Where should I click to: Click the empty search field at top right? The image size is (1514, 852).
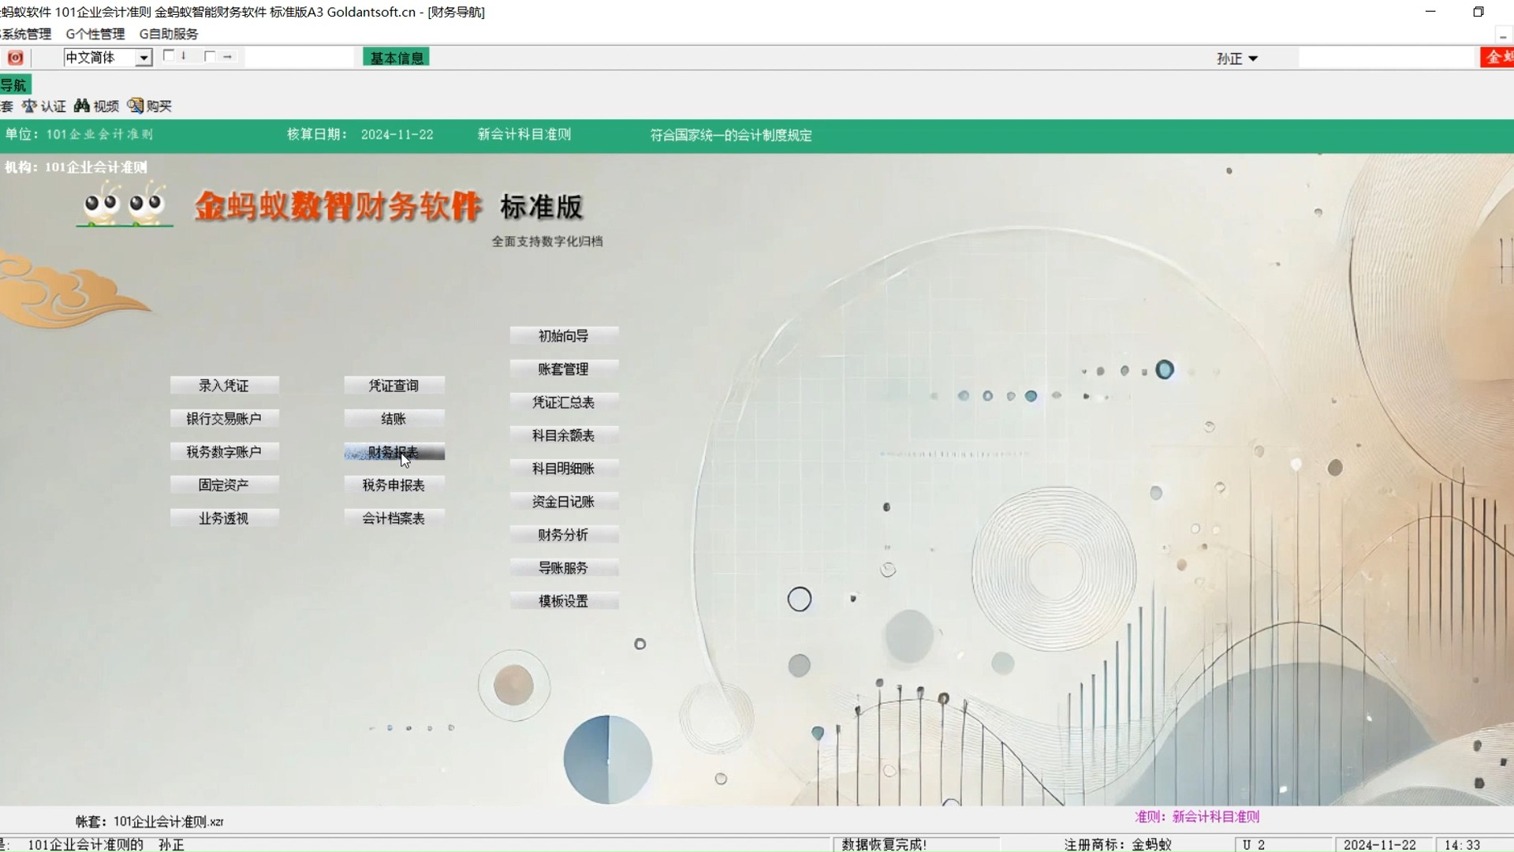[x=1386, y=58]
